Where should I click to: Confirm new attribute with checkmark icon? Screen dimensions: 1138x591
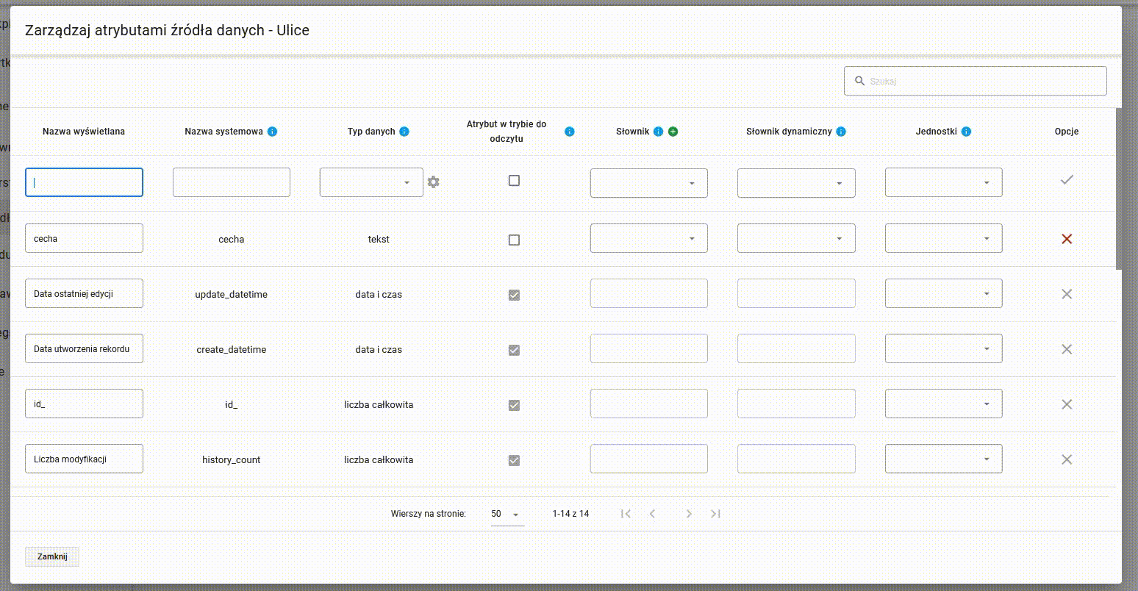click(x=1067, y=180)
